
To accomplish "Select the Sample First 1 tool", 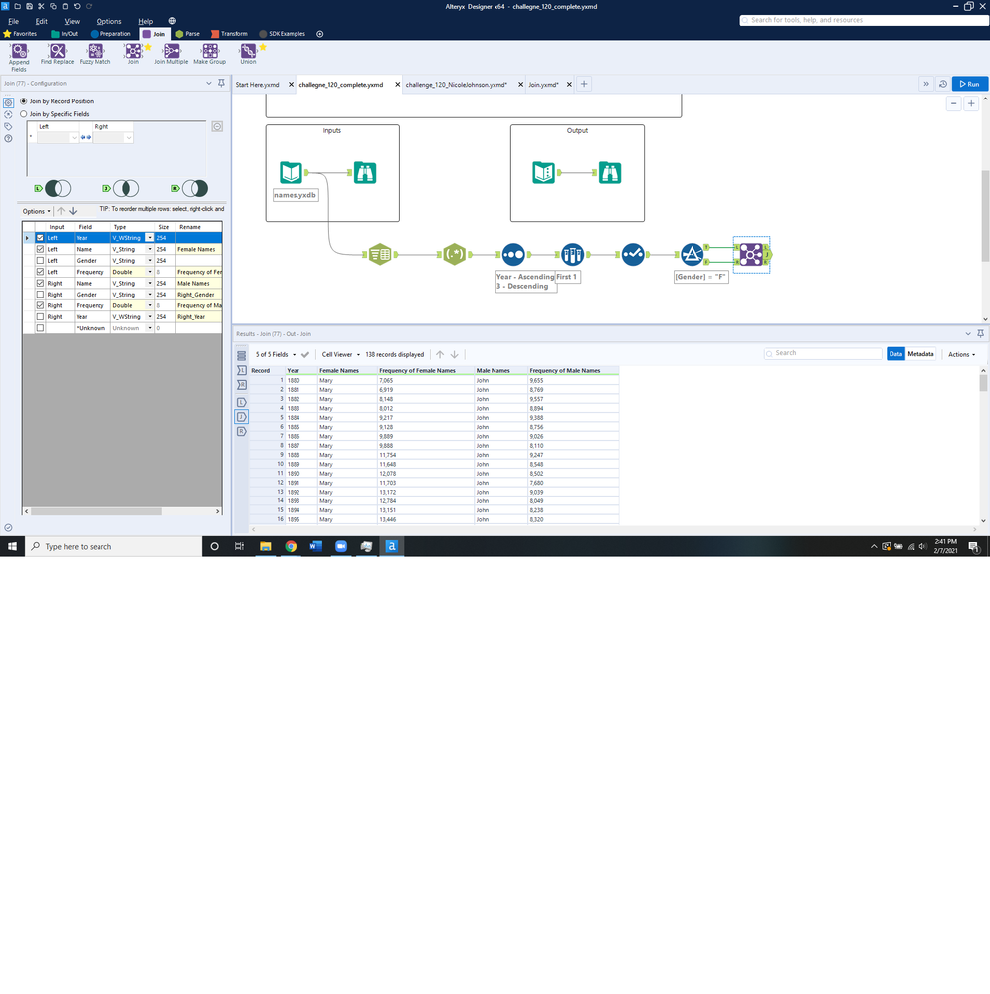I will (572, 254).
